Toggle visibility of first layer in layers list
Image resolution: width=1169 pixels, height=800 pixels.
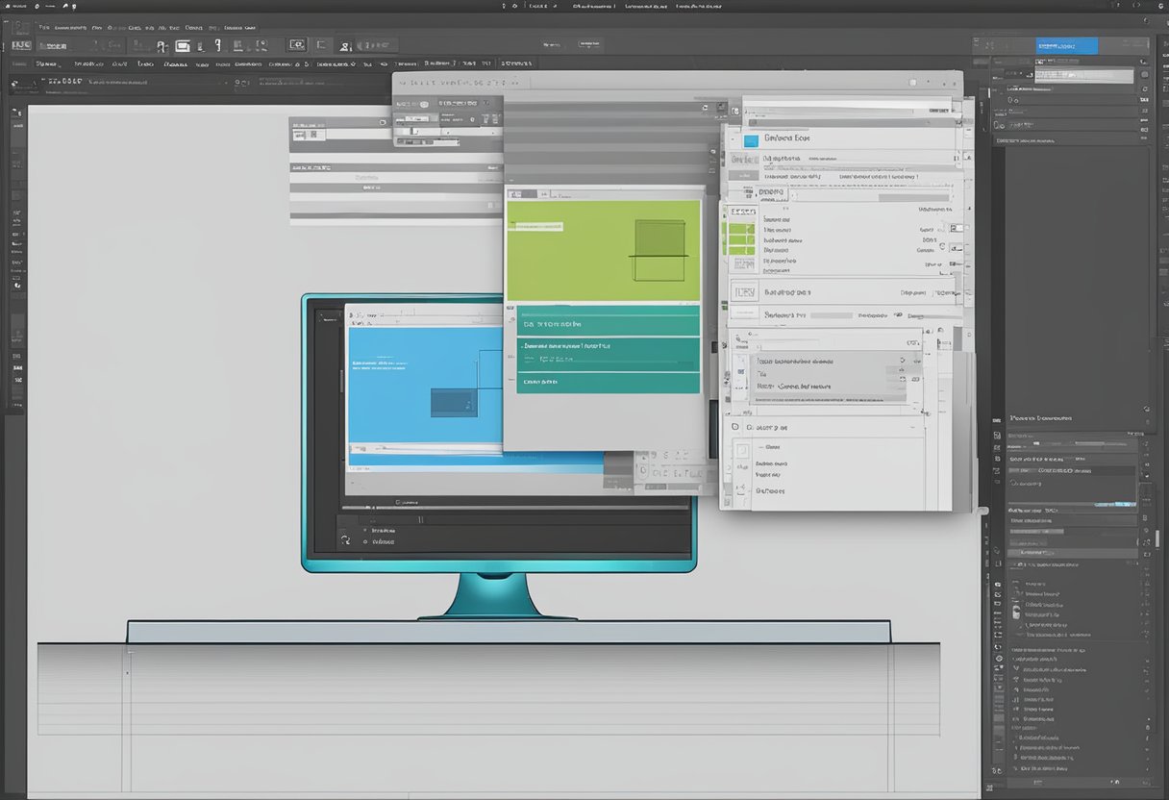(x=1017, y=584)
